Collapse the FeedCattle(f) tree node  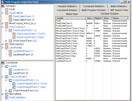2,13
